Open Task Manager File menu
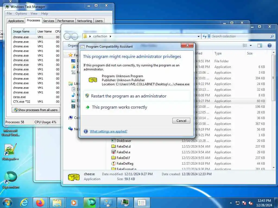Viewport: 278px width, 208px height. pyautogui.click(x=9, y=14)
